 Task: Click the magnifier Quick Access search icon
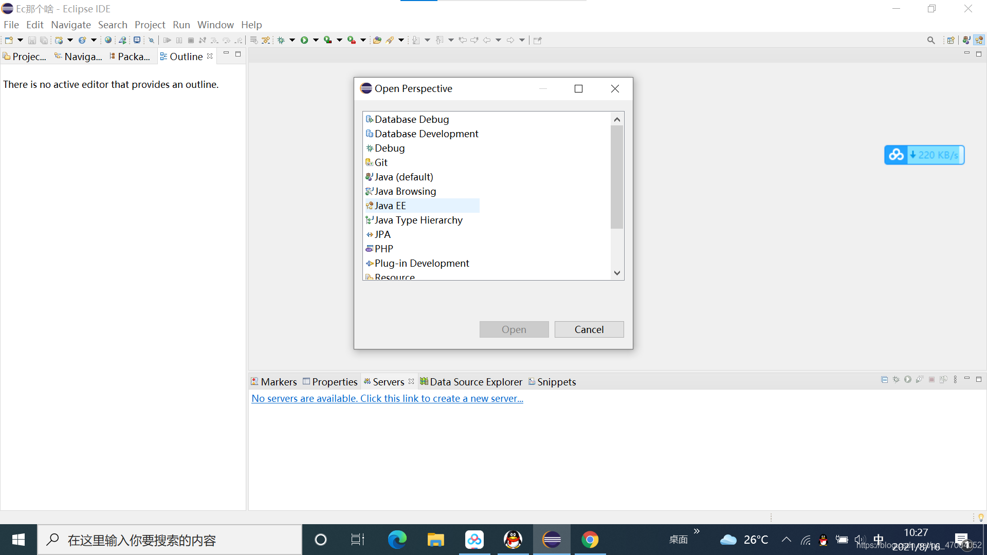click(931, 40)
